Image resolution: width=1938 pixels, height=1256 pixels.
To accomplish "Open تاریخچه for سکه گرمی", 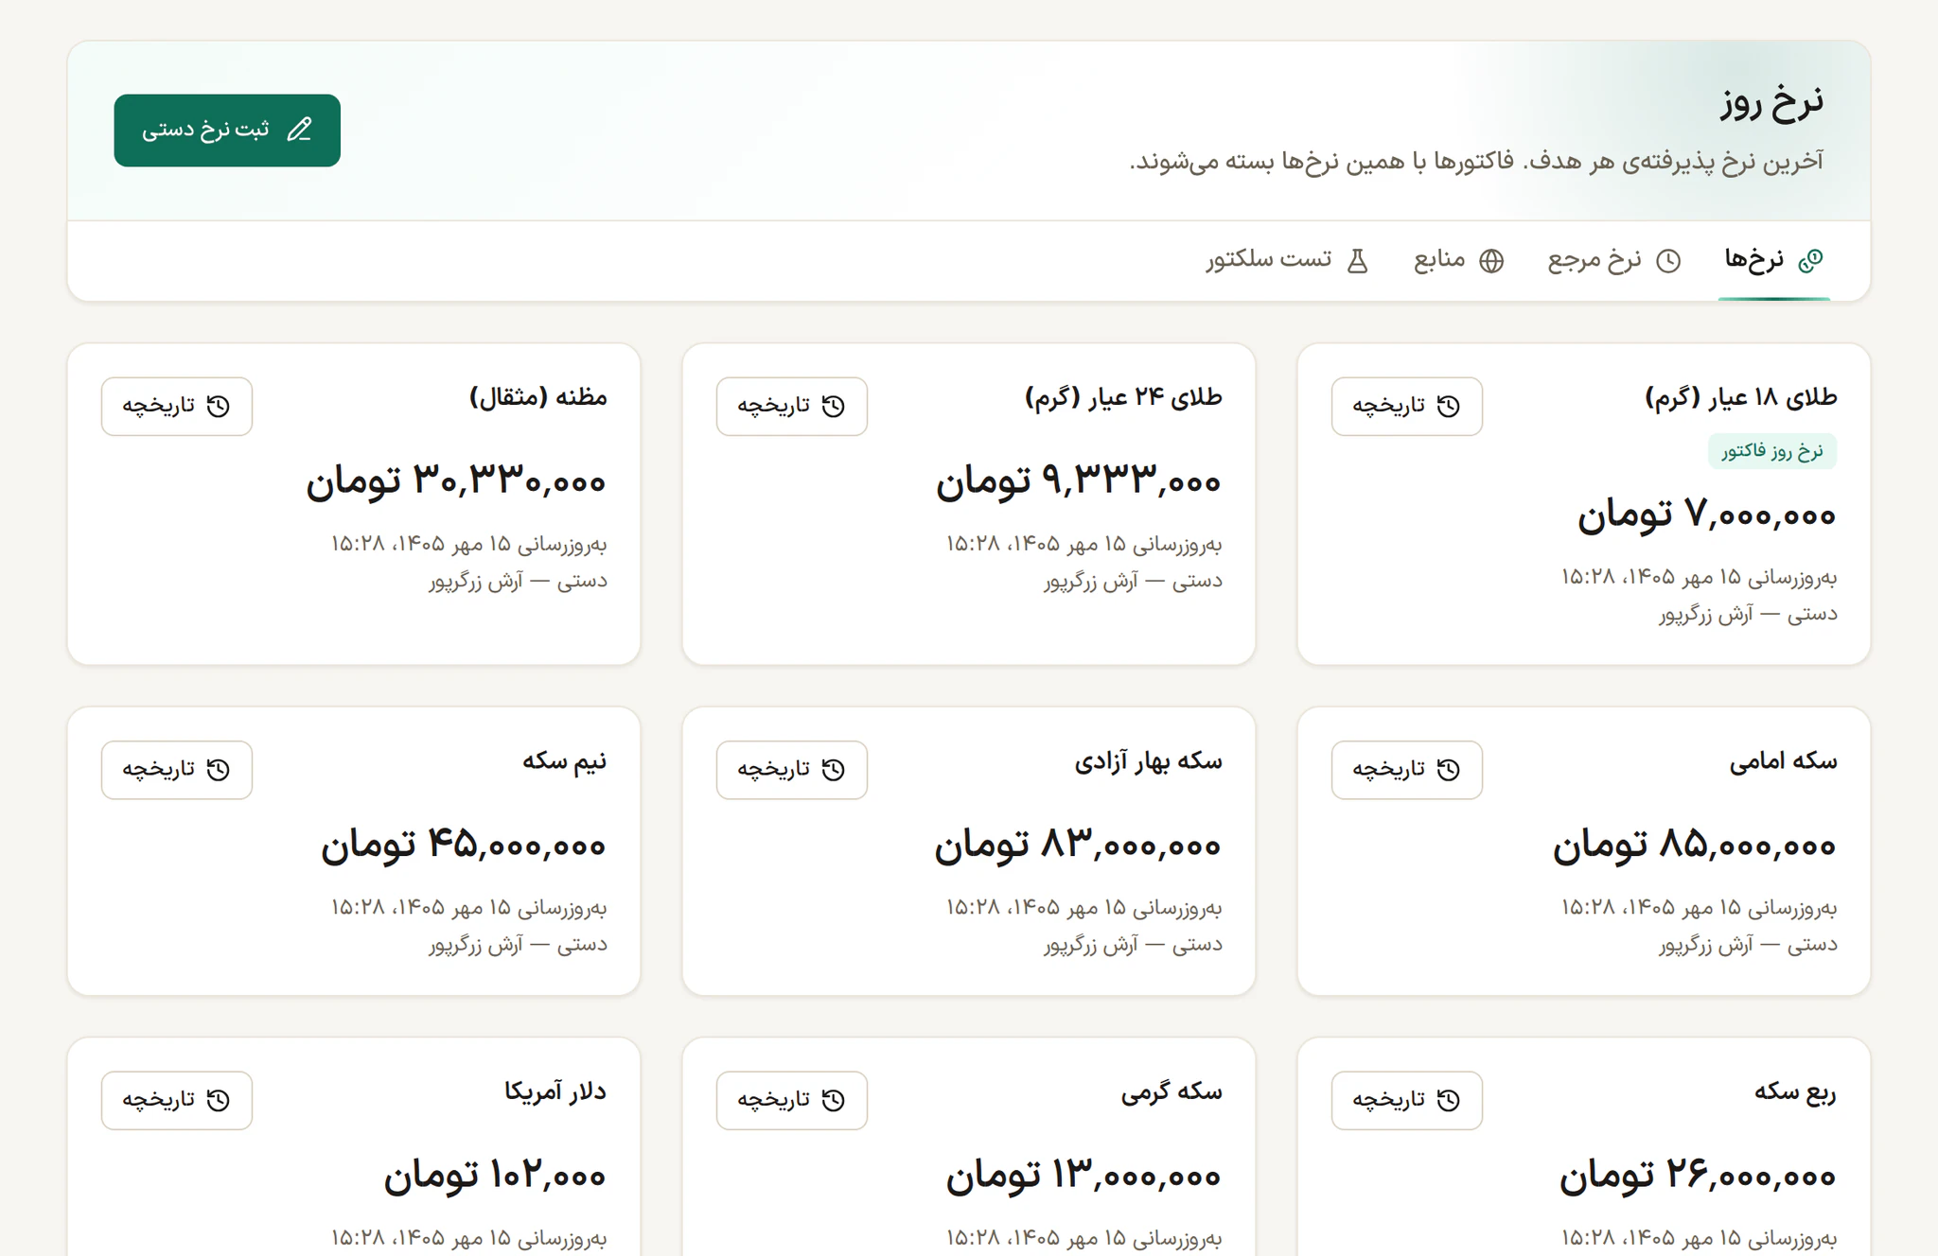I will pyautogui.click(x=791, y=1100).
